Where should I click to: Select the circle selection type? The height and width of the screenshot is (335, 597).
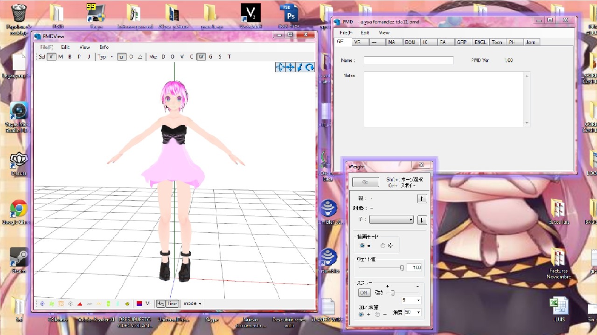(131, 57)
